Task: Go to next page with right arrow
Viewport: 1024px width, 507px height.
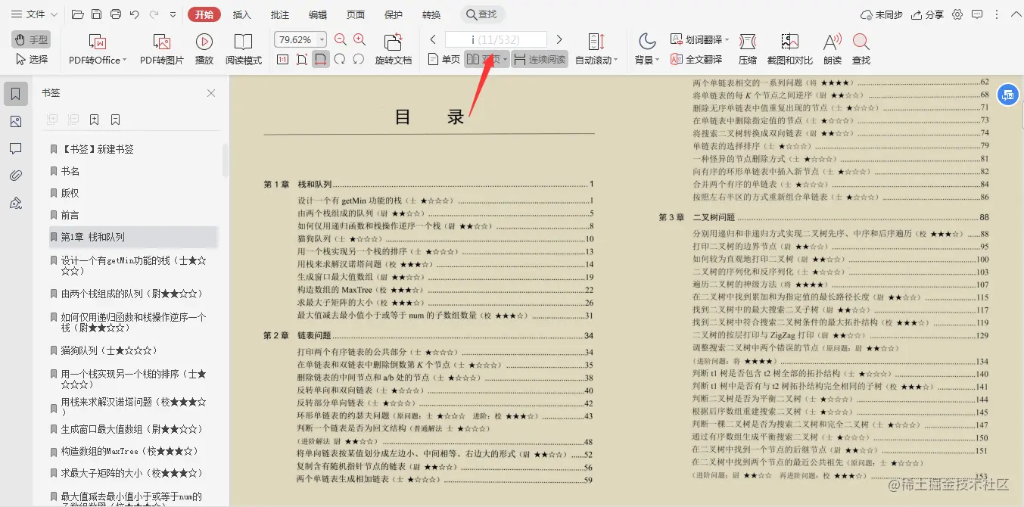Action: click(560, 39)
